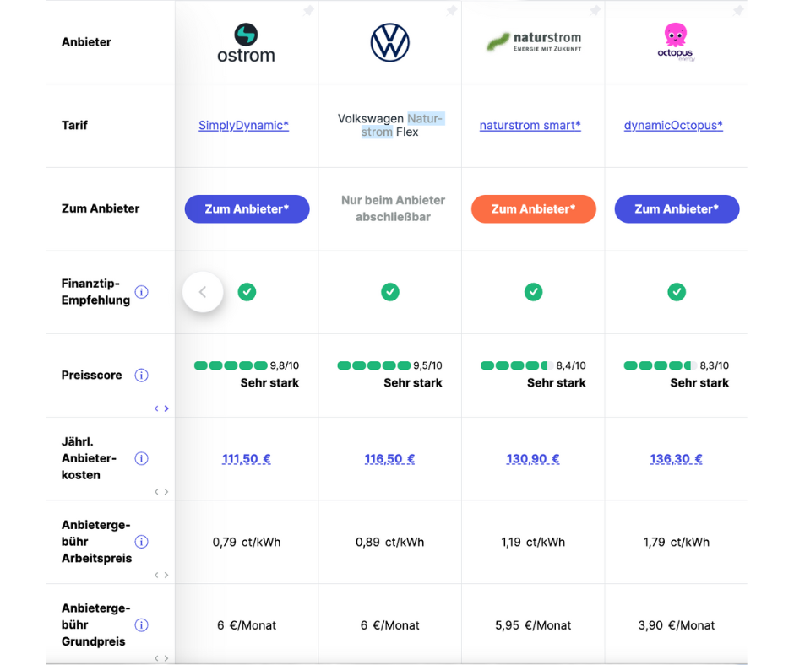Click the 8,3/10 Preisscore bar

click(661, 365)
